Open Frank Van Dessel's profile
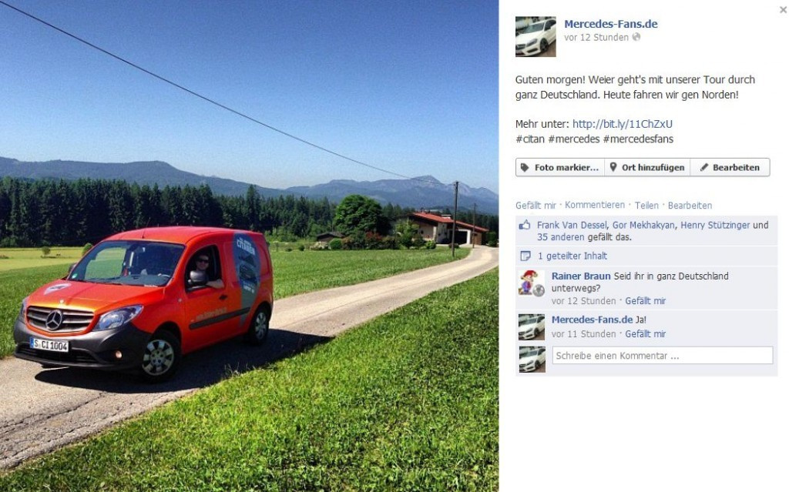Image resolution: width=789 pixels, height=492 pixels. 572,225
